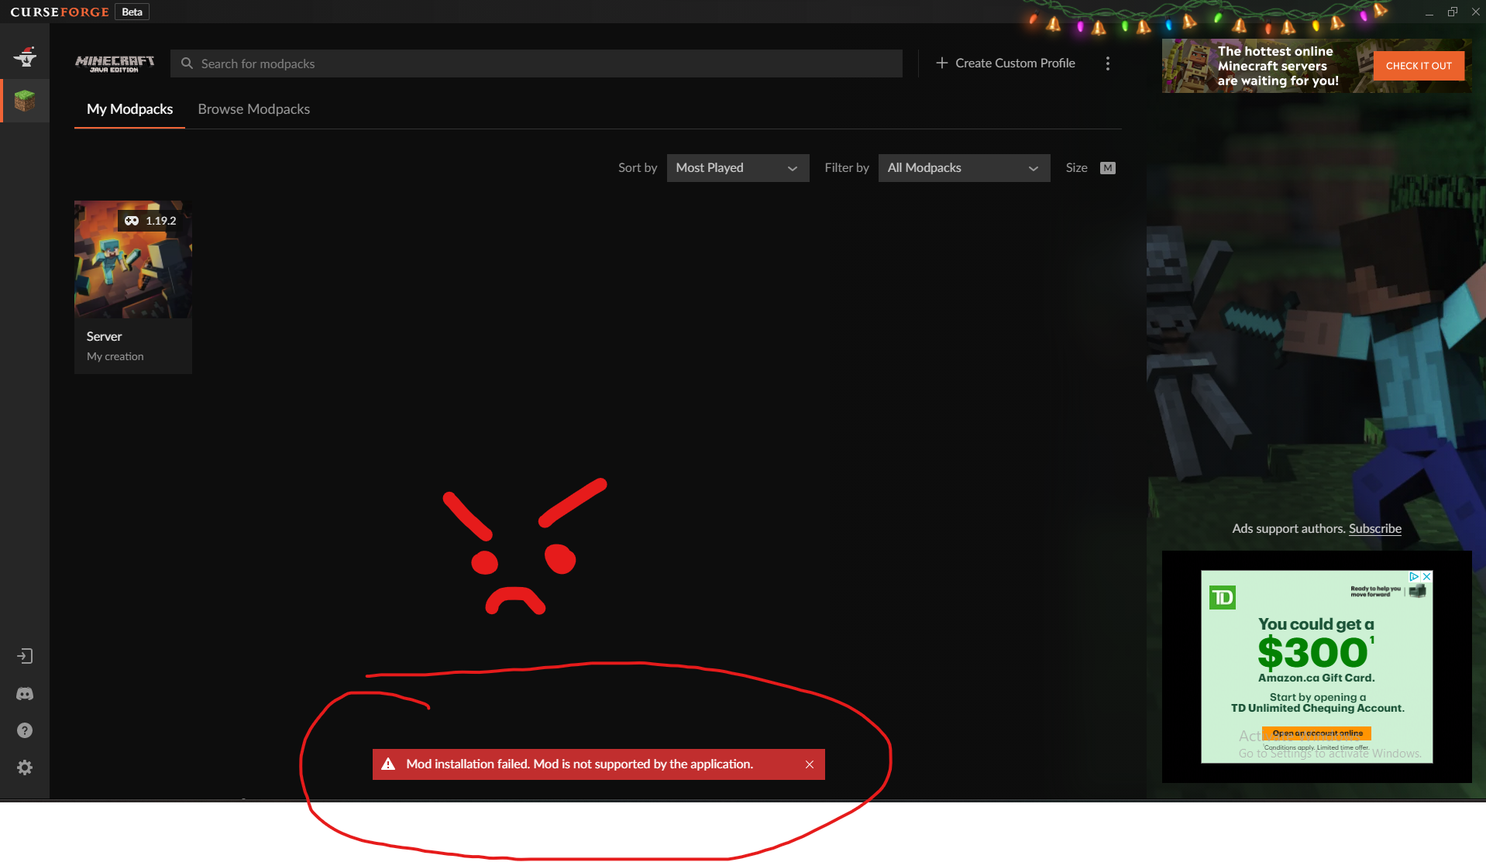Click the Beta badge next to CurseForge
Viewport: 1486px width, 862px height.
[x=132, y=12]
